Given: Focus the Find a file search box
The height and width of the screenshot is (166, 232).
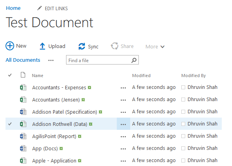Looking at the screenshot, I should point(99,60).
